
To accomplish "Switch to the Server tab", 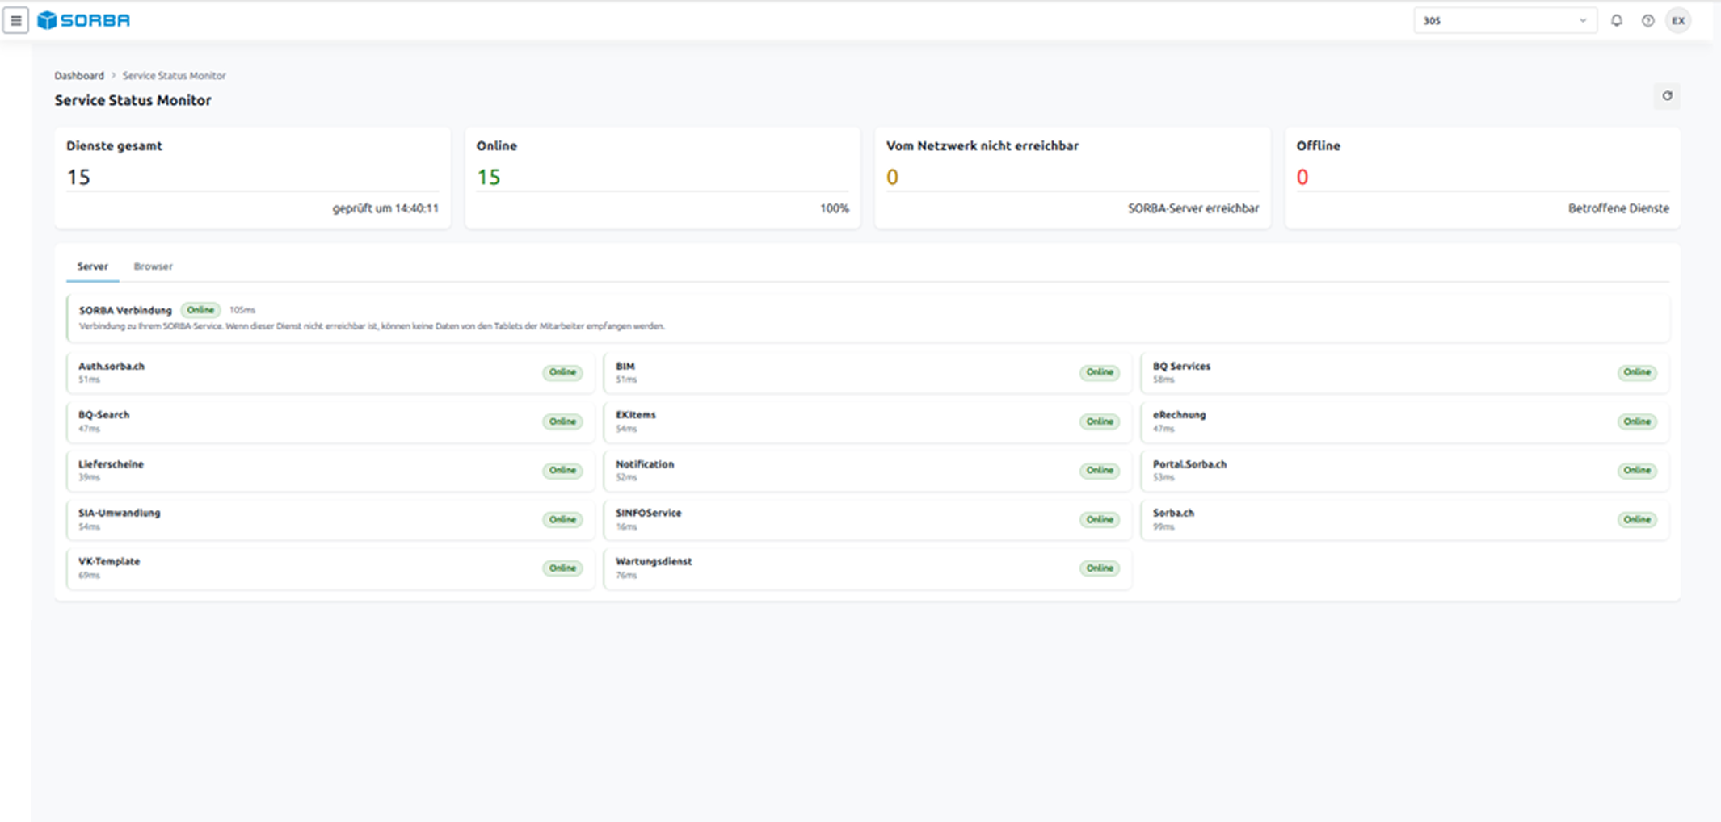I will pos(92,266).
